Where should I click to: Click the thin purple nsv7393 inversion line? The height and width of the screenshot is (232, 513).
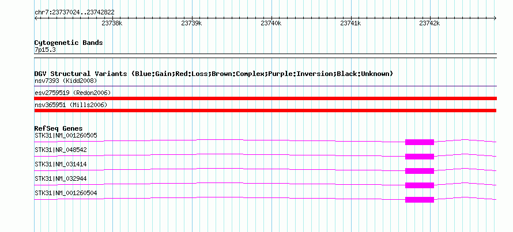265,86
